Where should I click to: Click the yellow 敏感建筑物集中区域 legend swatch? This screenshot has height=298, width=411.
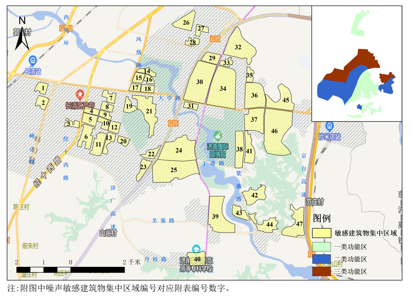(x=322, y=233)
